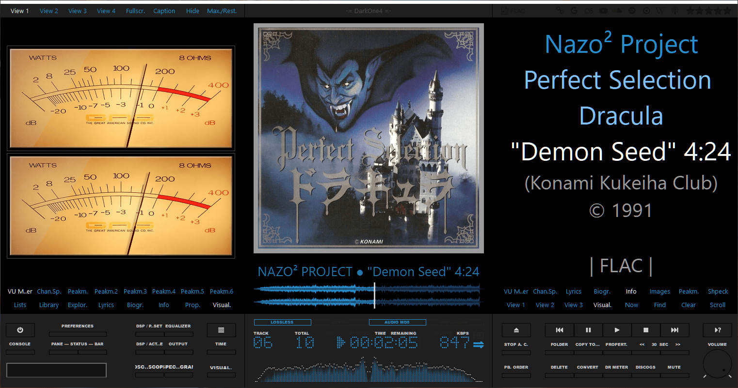Click the blue playback arrows icon beside KBPS
Screen dimensions: 738x388
click(479, 345)
